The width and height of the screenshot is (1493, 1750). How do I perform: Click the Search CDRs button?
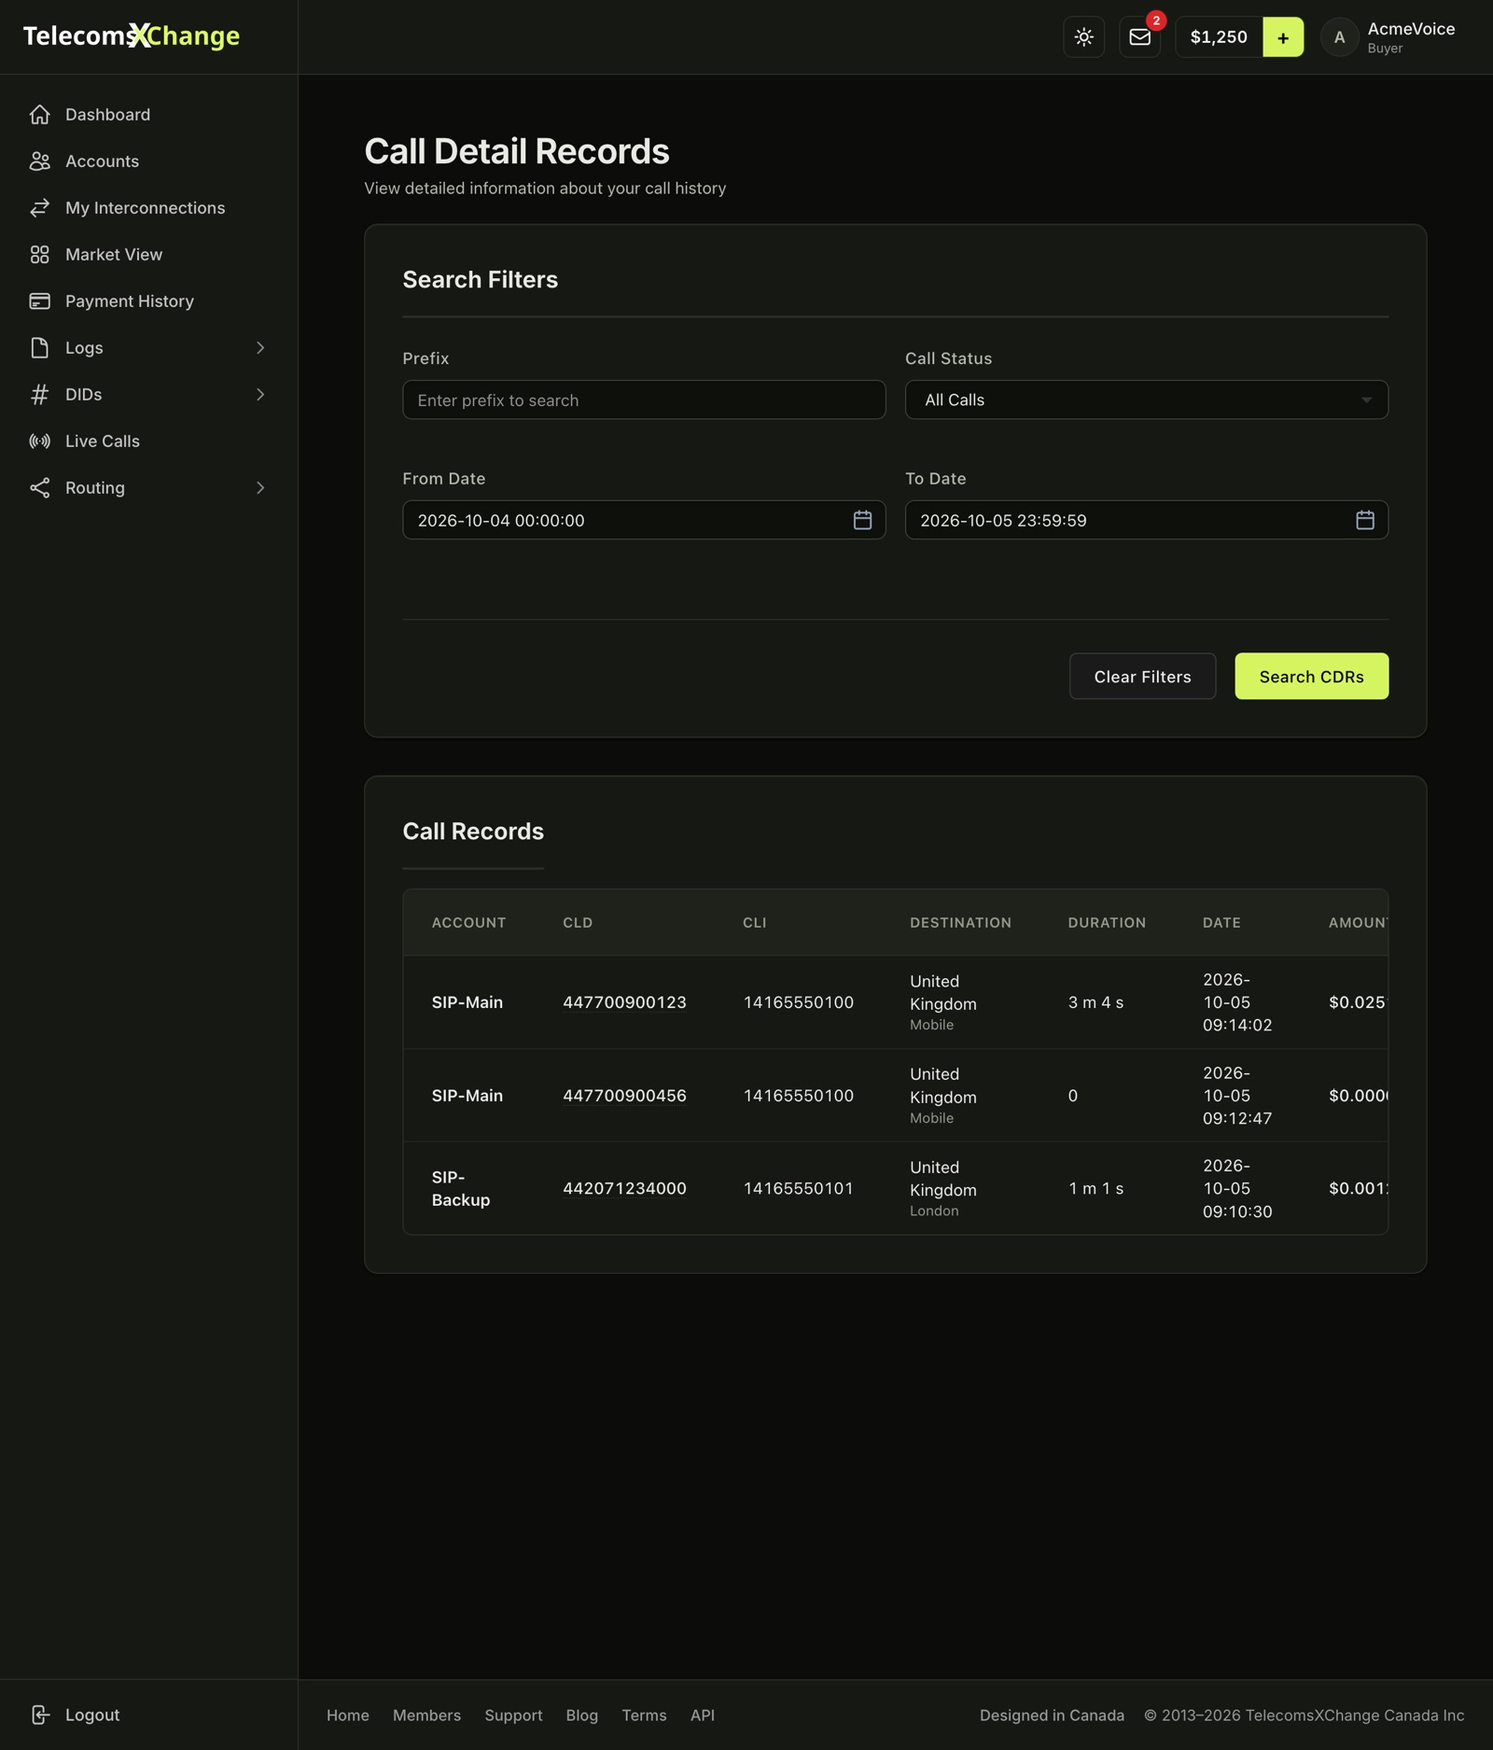click(1311, 676)
